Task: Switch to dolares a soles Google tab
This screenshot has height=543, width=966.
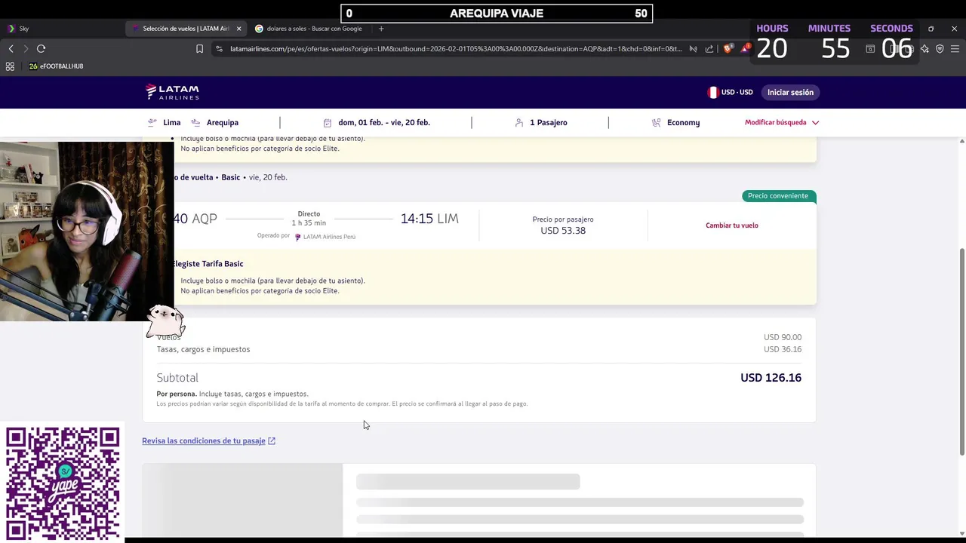Action: point(309,29)
